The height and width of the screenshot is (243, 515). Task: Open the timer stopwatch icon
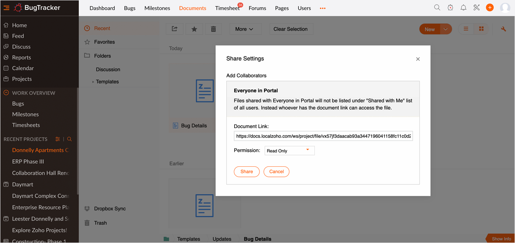coord(450,8)
